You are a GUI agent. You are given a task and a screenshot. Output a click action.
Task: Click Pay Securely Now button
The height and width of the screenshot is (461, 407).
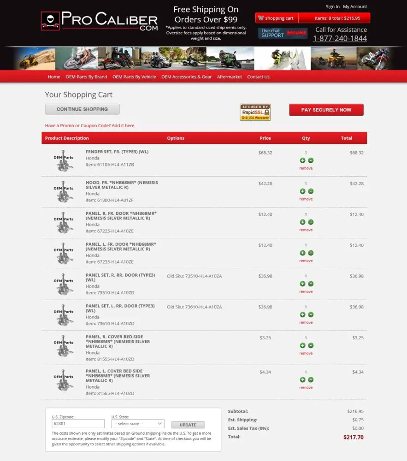[326, 110]
